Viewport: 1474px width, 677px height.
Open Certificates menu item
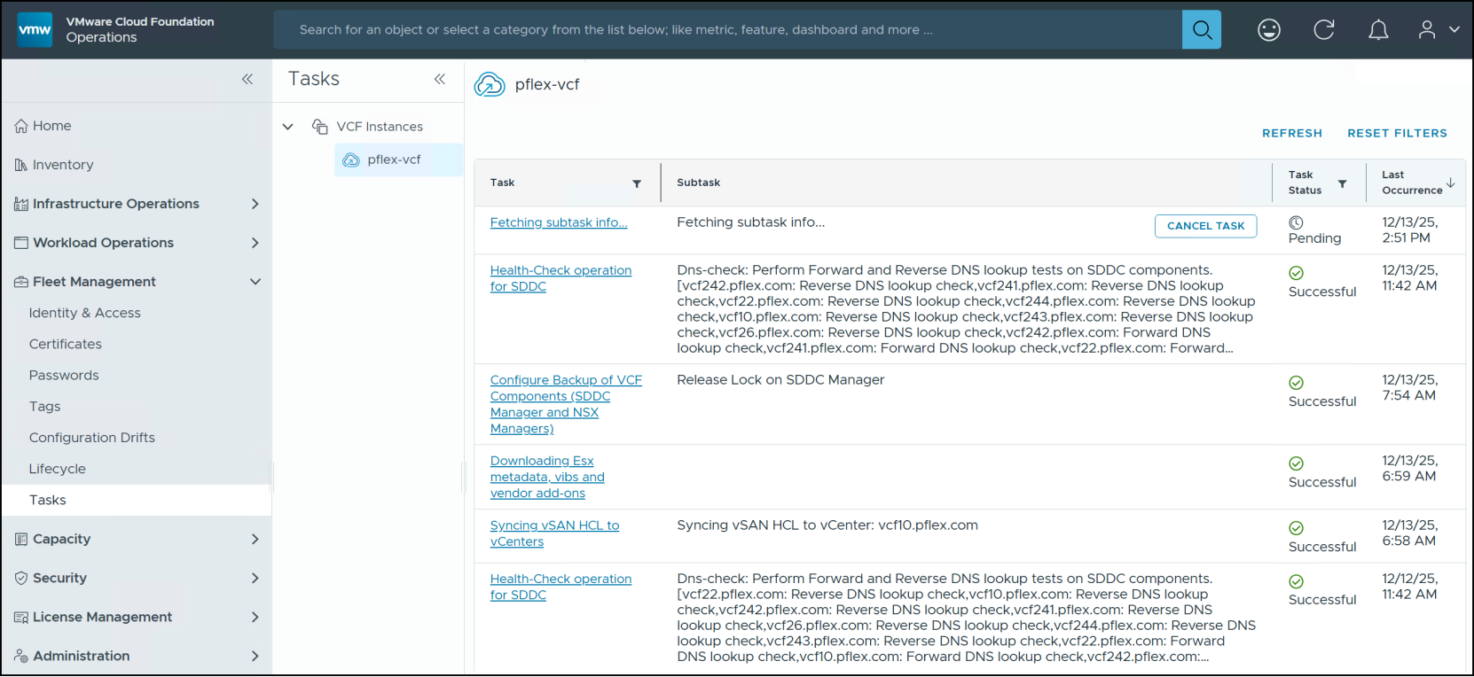(66, 344)
